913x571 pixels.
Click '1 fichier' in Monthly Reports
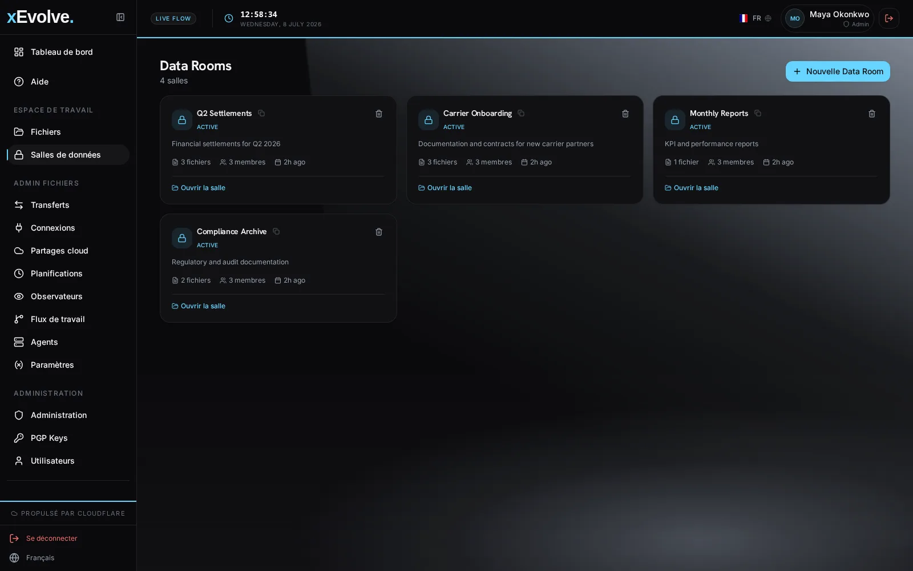click(x=682, y=162)
